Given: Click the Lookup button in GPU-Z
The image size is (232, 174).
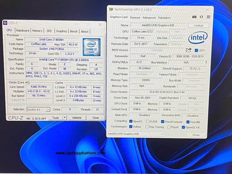Looking at the screenshot, I should tap(198, 25).
